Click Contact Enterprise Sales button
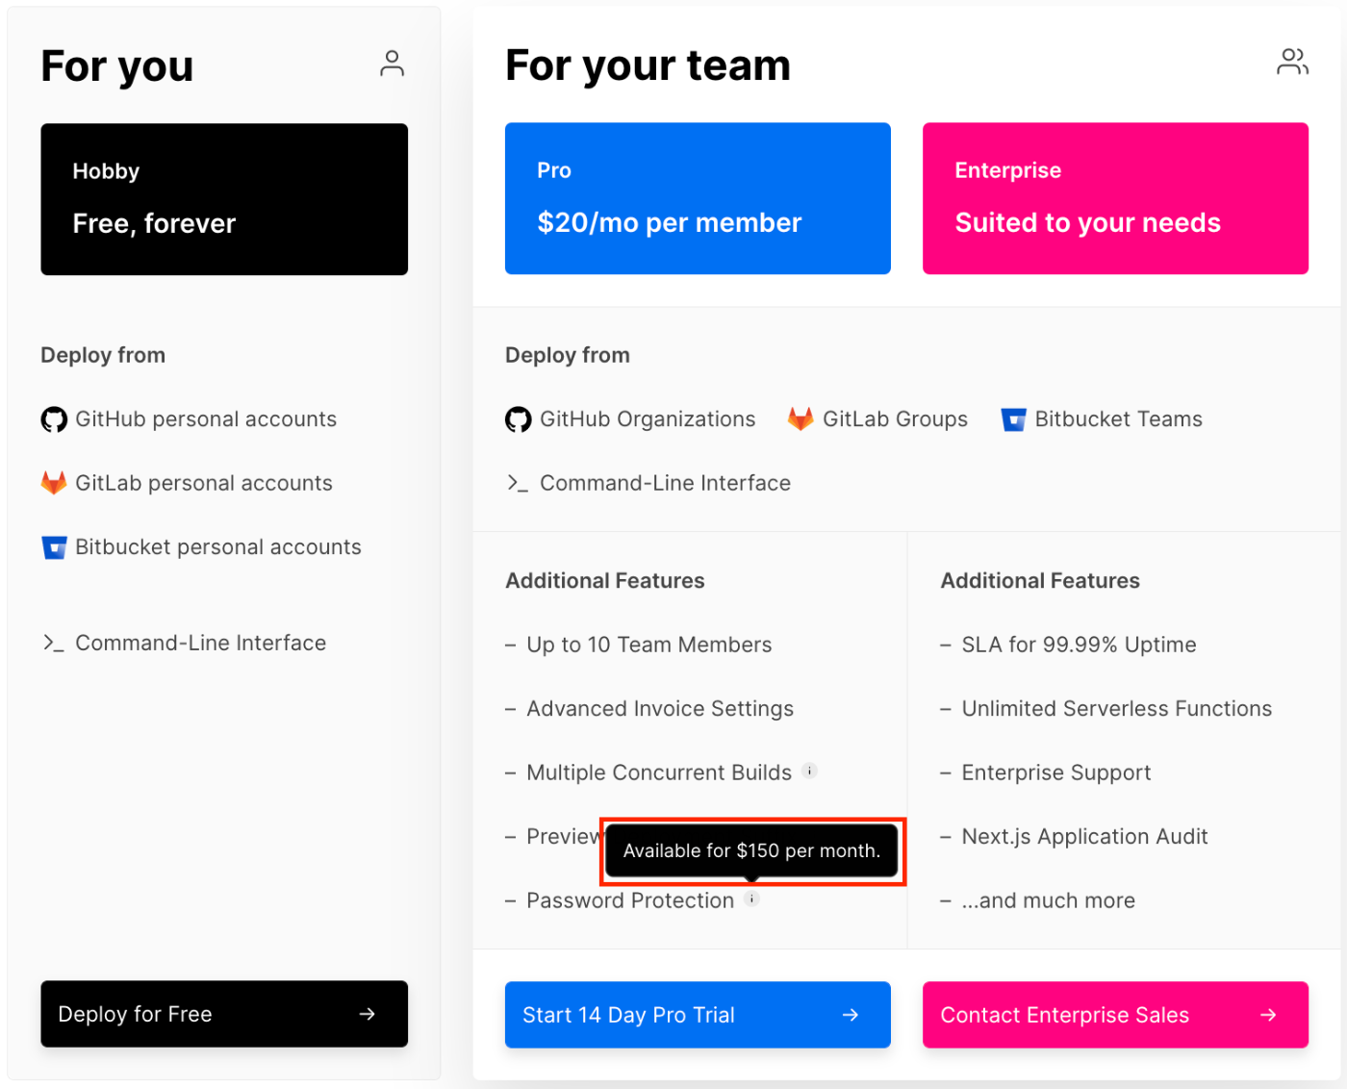Viewport: 1347px width, 1089px height. pyautogui.click(x=1115, y=1015)
